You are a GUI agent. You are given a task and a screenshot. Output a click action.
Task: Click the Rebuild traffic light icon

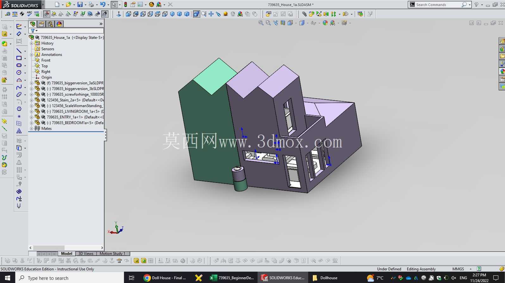[x=126, y=4]
